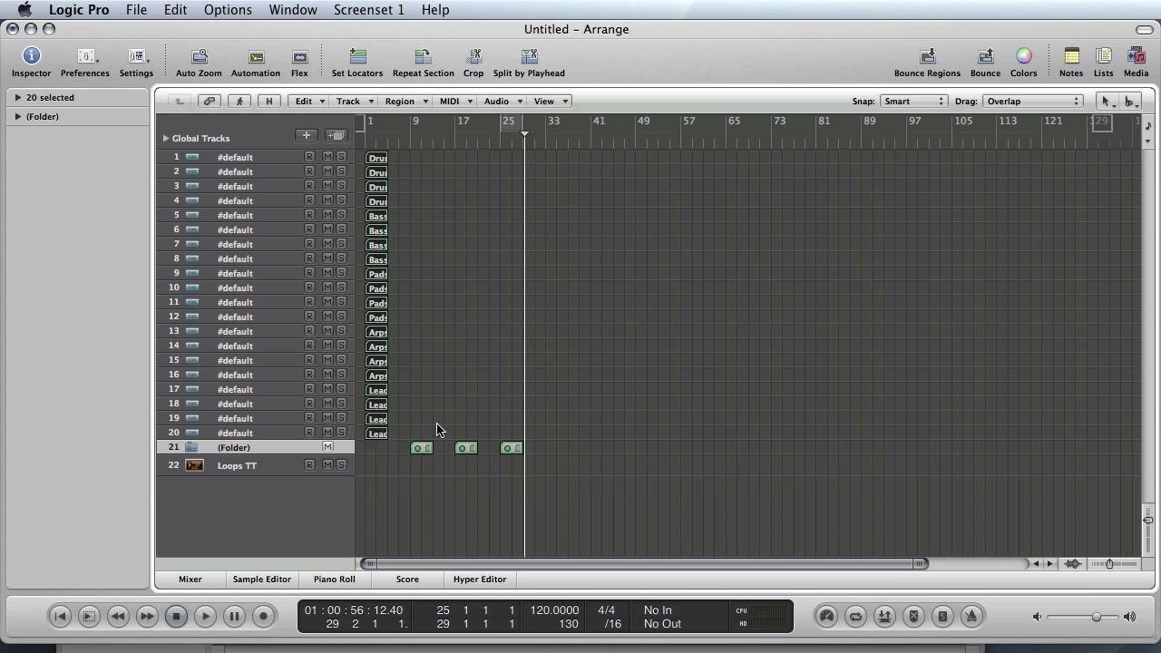Viewport: 1161px width, 653px height.
Task: Expand the 20 selected disclosure triangle
Action: (17, 97)
